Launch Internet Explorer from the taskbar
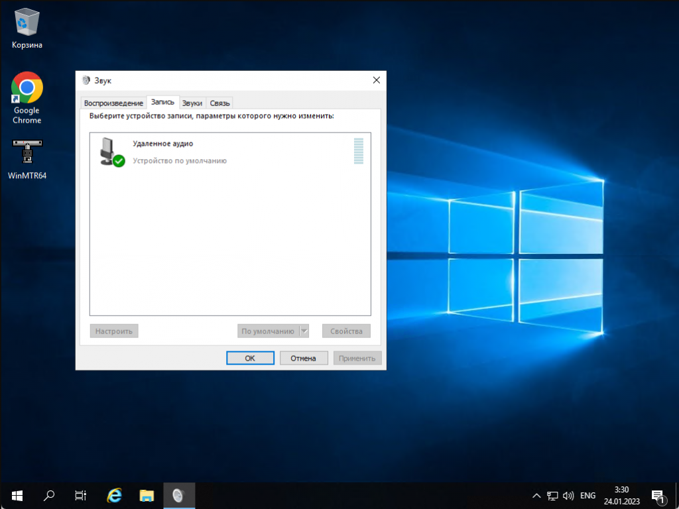This screenshot has height=509, width=679. click(x=114, y=495)
